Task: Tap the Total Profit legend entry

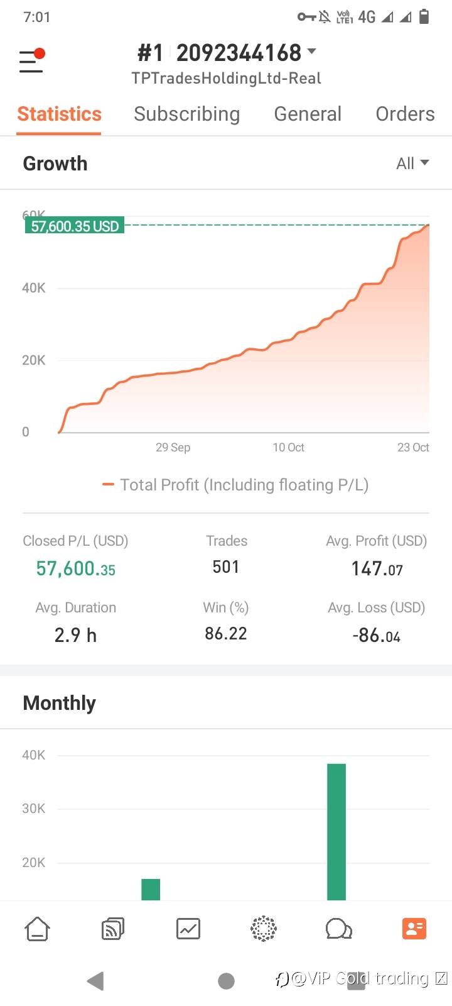Action: click(235, 485)
